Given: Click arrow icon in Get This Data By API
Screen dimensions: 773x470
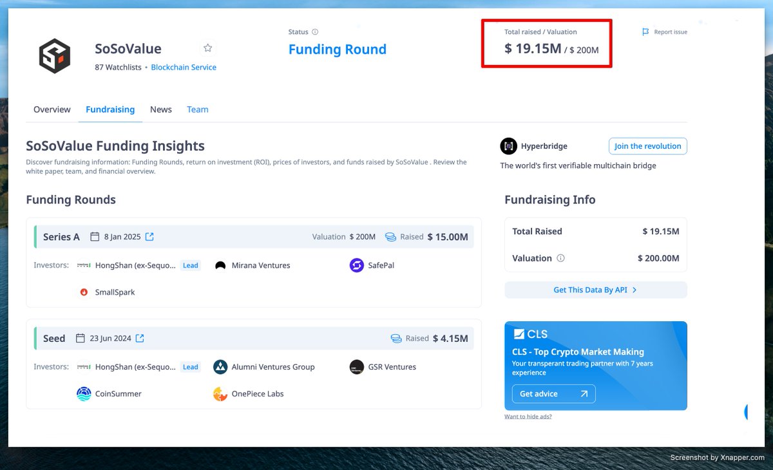Looking at the screenshot, I should [635, 290].
